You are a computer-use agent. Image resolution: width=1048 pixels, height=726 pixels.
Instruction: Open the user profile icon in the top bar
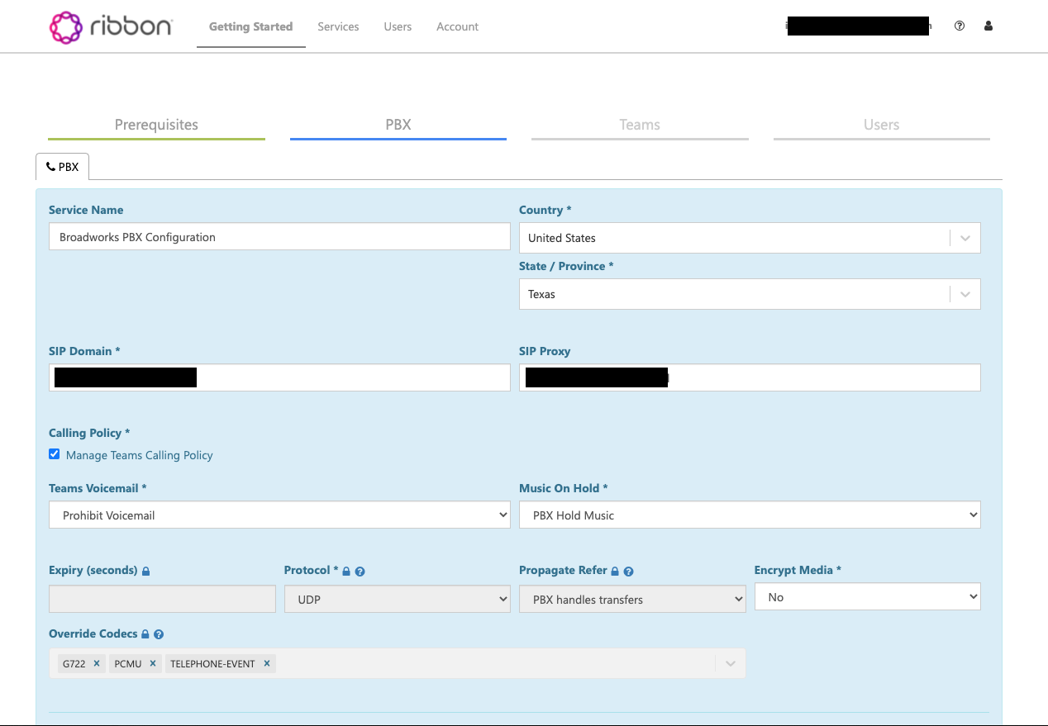988,26
